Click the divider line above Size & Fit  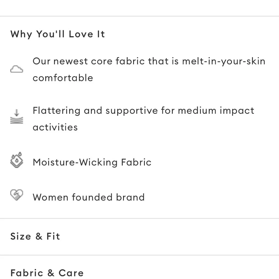pyautogui.click(x=139, y=218)
